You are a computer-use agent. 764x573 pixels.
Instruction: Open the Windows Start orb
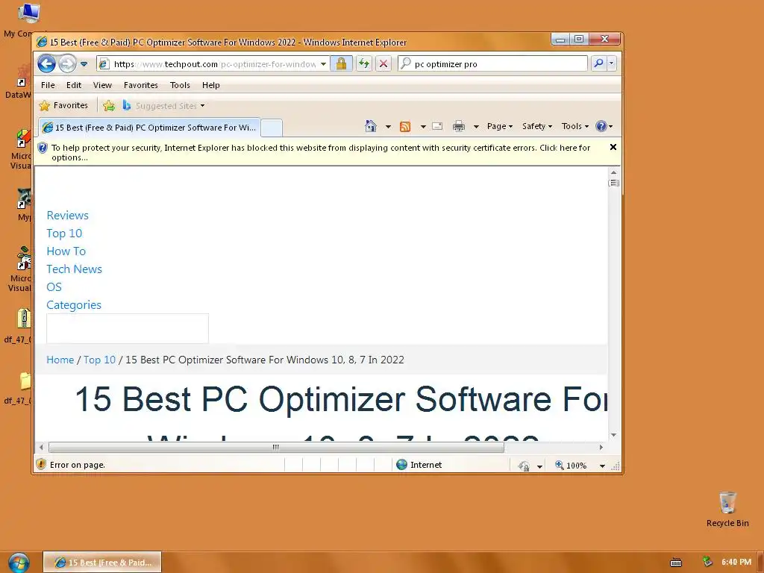tap(19, 563)
